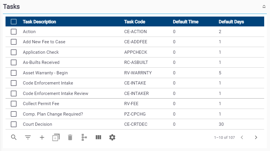
Task: Click the APPCHECK task code
Action: (x=136, y=52)
